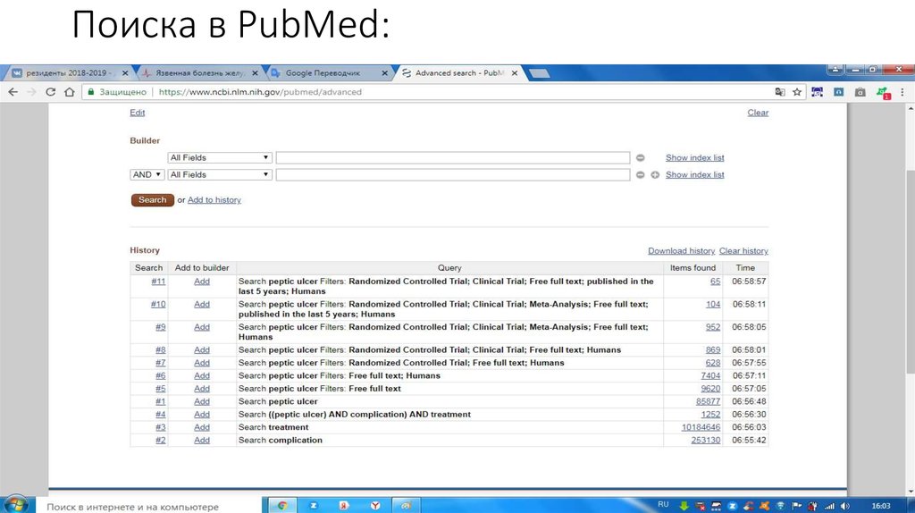This screenshot has width=915, height=513.
Task: Reload the page with the refresh icon
Action: pos(51,92)
